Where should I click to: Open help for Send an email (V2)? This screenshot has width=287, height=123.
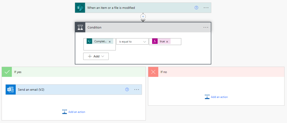click(x=127, y=90)
